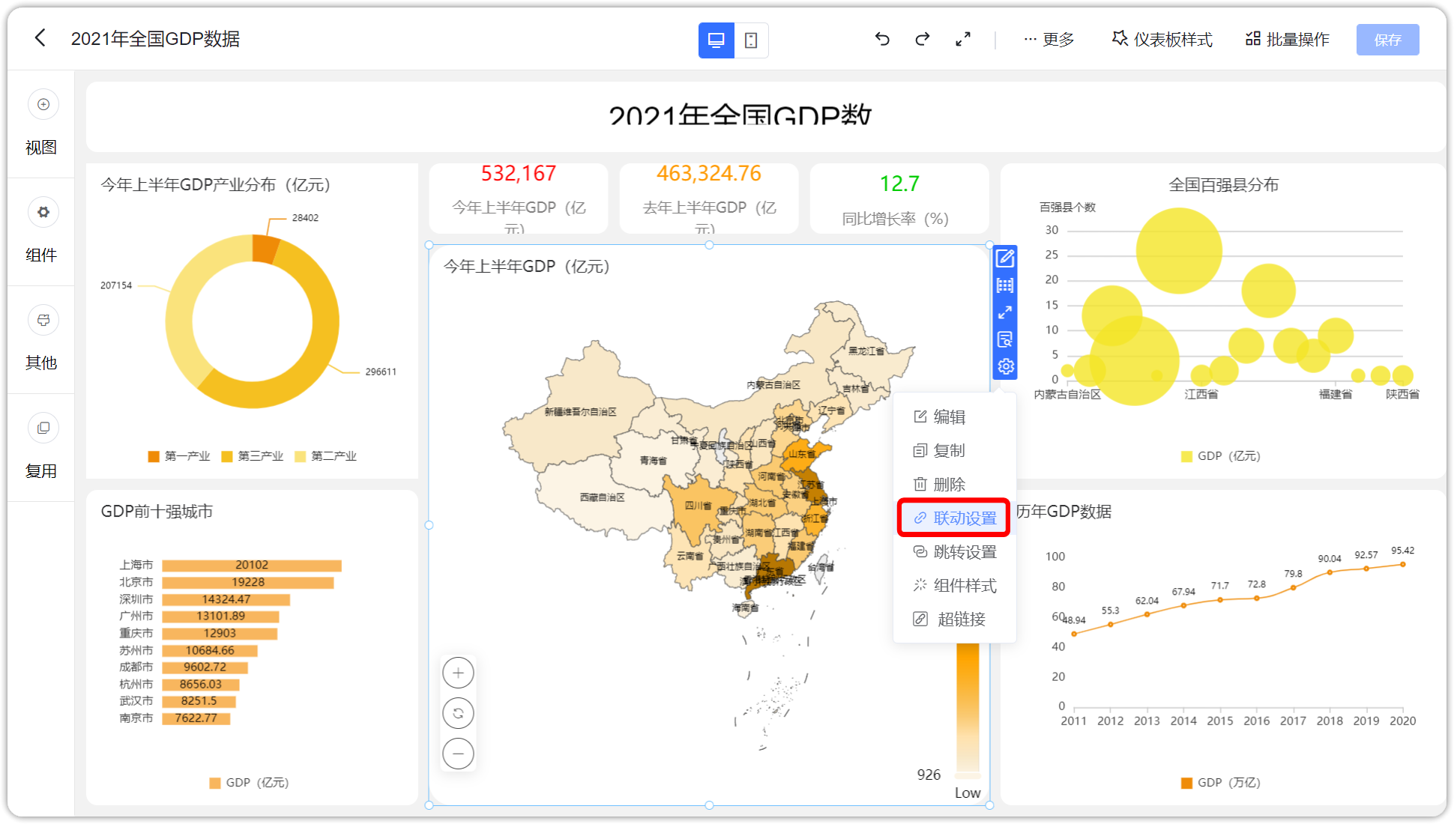Select 跳转设置 in the context menu
1454x824 pixels.
(954, 551)
